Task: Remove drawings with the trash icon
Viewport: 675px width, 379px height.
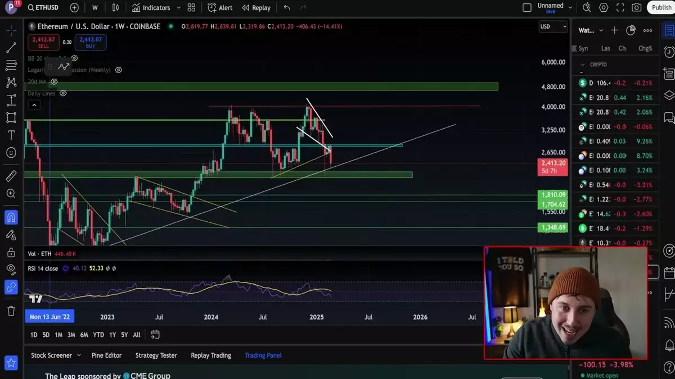Action: 11,310
